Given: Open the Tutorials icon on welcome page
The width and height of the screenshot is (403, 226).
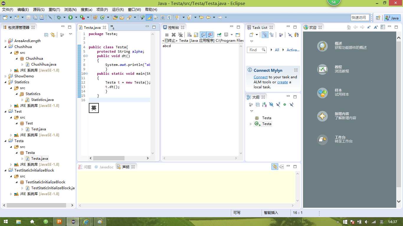Looking at the screenshot, I should click(322, 69).
